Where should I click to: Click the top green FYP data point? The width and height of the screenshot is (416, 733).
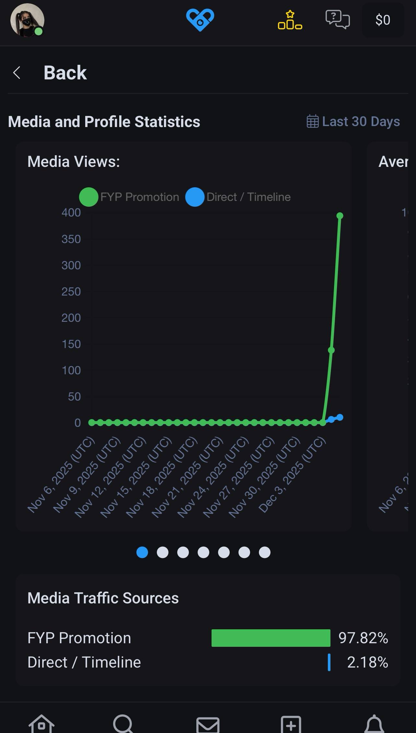340,216
